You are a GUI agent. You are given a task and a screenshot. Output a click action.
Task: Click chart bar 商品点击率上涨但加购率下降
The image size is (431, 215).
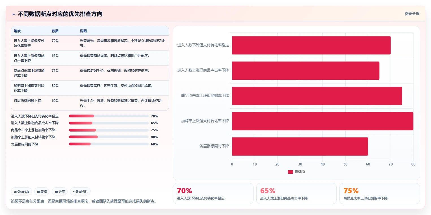pyautogui.click(x=317, y=96)
